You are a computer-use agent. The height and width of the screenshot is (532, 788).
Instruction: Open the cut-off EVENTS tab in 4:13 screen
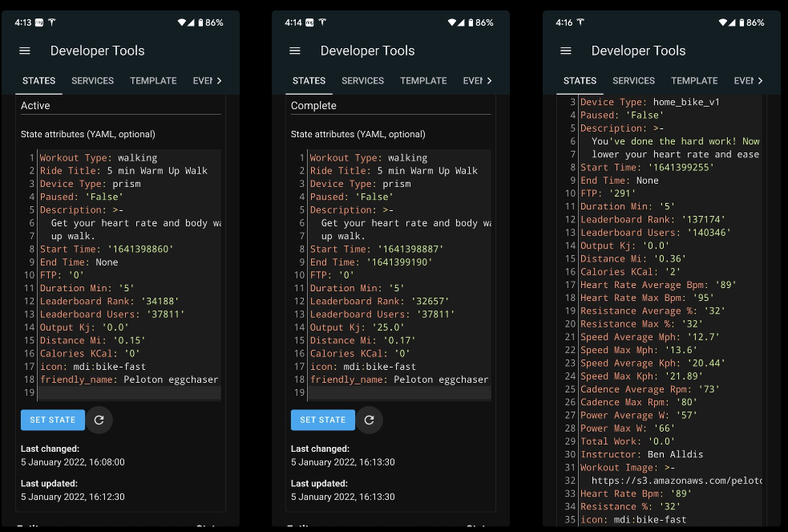pyautogui.click(x=203, y=80)
